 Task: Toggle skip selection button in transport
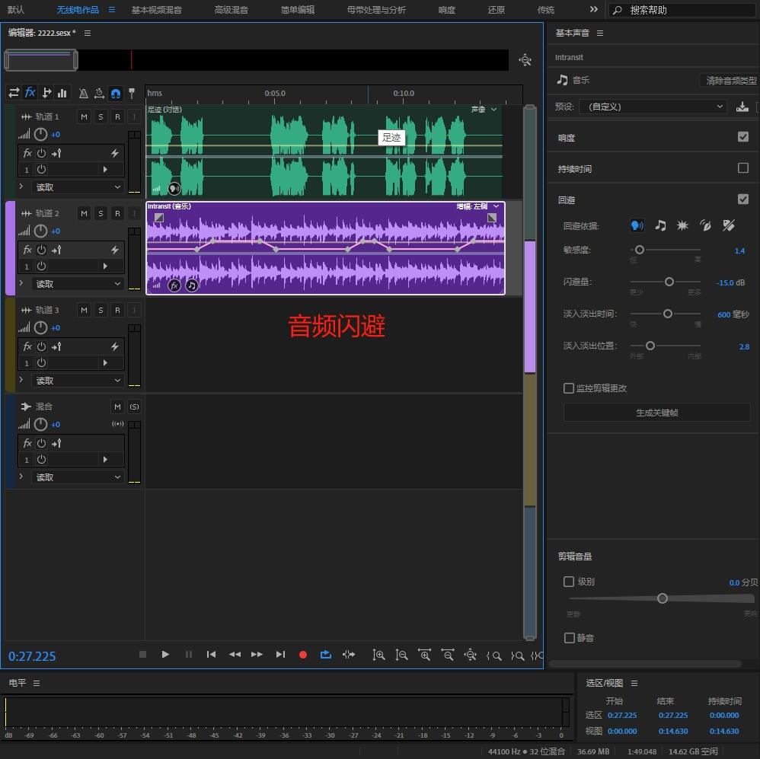point(349,655)
